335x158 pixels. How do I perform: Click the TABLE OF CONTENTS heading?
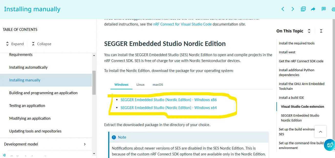[20, 30]
